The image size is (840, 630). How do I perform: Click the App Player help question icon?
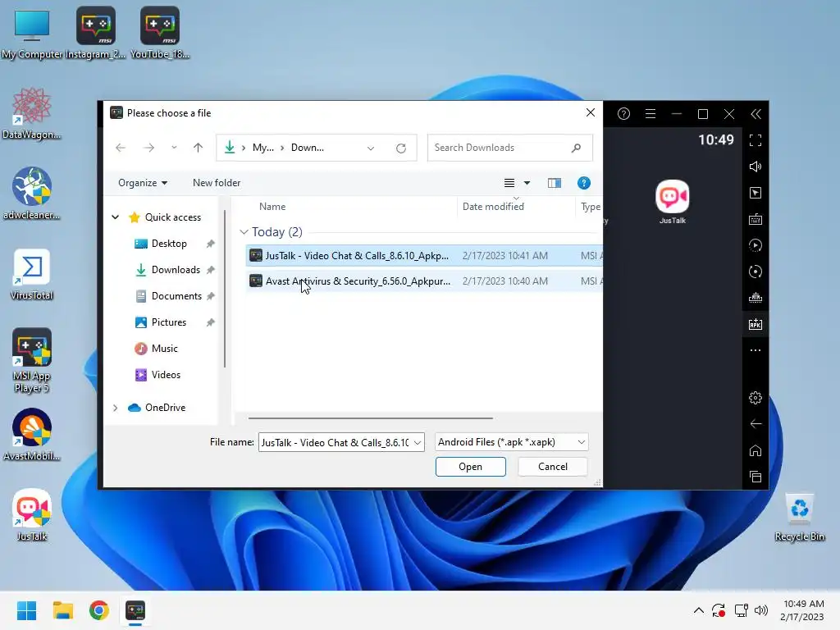pyautogui.click(x=623, y=114)
